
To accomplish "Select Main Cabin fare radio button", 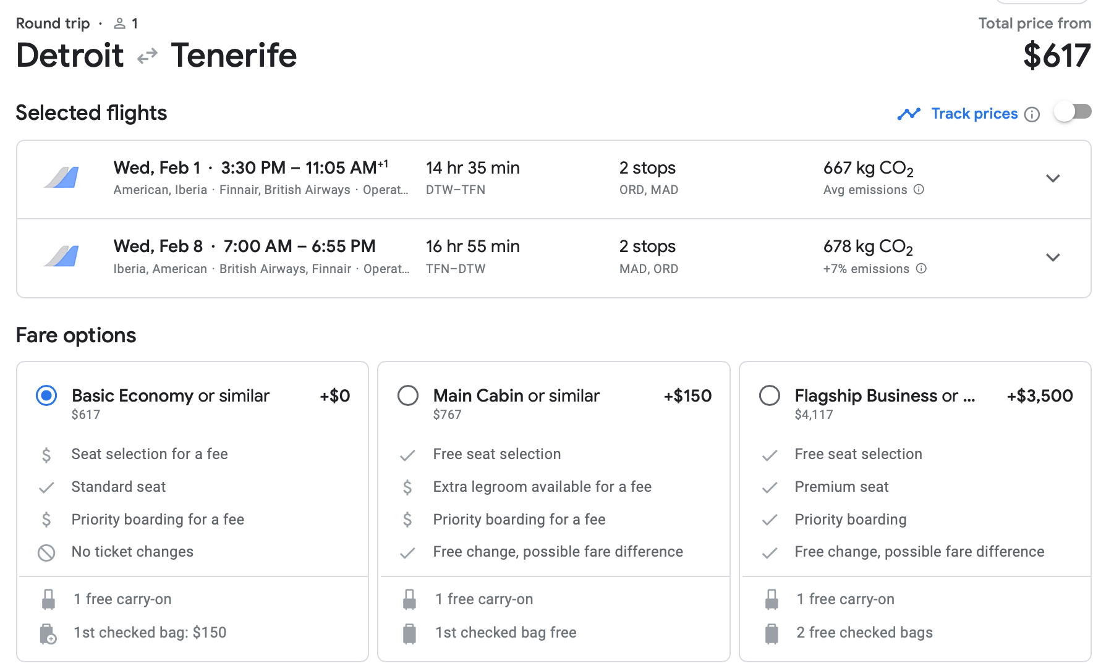I will pos(408,395).
